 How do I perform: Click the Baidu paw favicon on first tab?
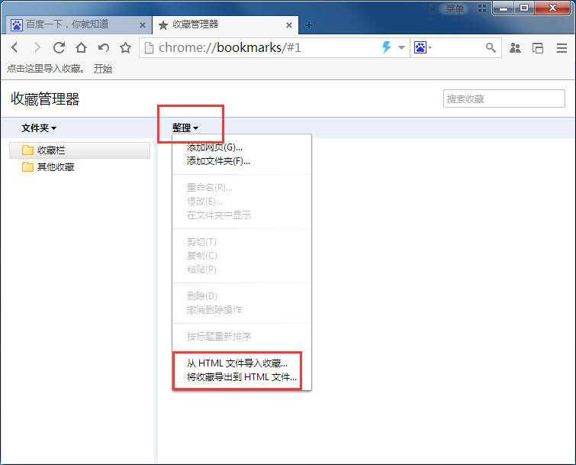point(17,25)
